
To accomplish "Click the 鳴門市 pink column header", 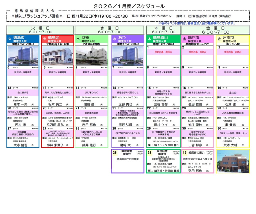I will pos(198,39).
